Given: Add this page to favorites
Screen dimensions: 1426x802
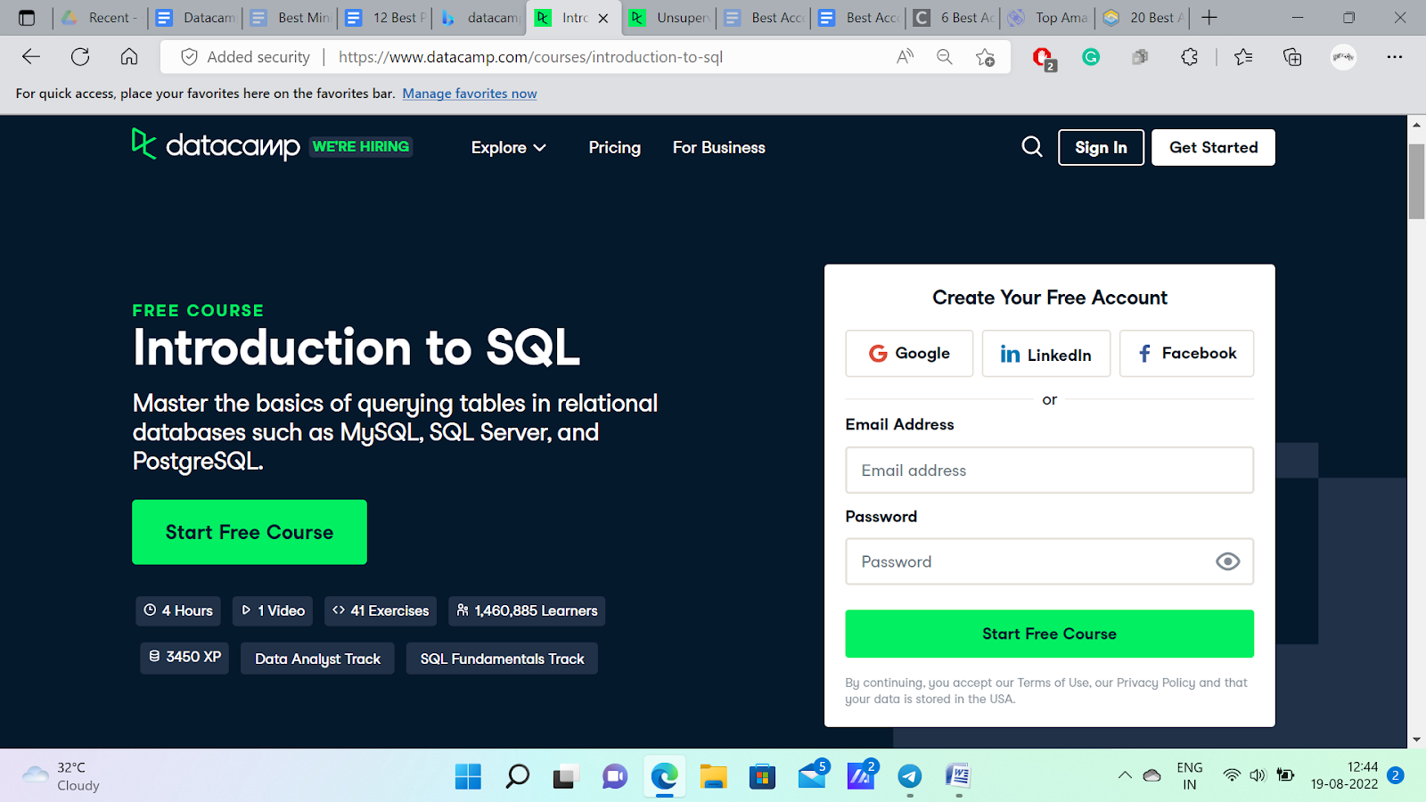Looking at the screenshot, I should tap(985, 57).
